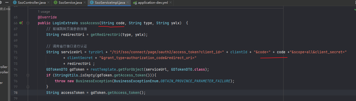Switch to the SsoController.java tab
The image size is (356, 101).
coord(29,2)
